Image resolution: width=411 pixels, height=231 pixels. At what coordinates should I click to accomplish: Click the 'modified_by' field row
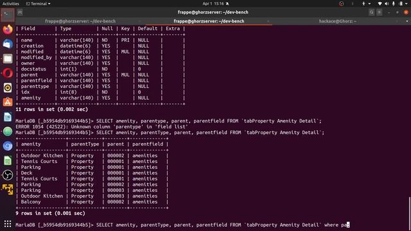point(100,57)
